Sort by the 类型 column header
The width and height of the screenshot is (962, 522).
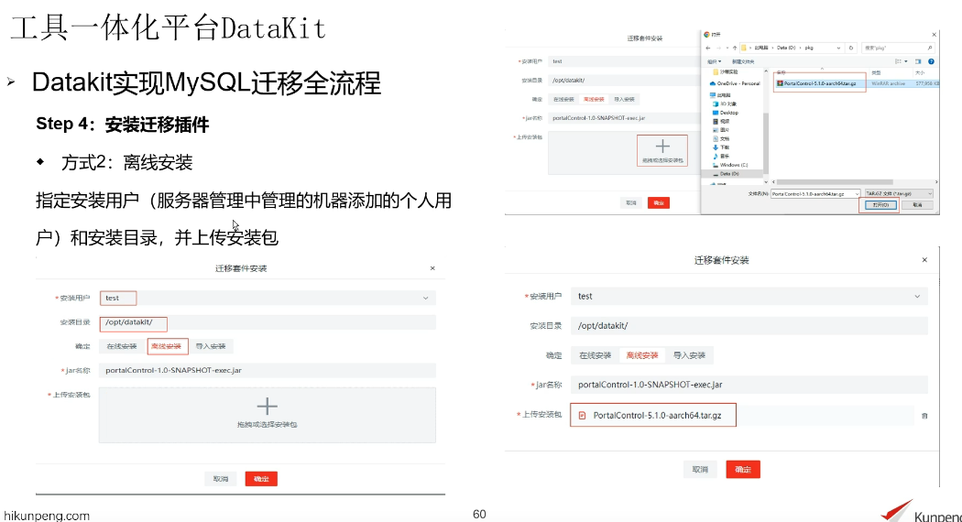pyautogui.click(x=876, y=72)
